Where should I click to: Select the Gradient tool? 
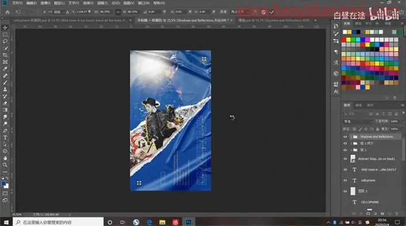pyautogui.click(x=5, y=110)
